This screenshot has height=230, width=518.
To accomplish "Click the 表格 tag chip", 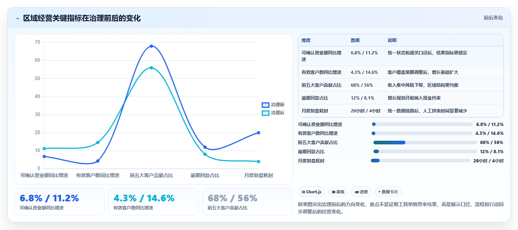I will 338,192.
